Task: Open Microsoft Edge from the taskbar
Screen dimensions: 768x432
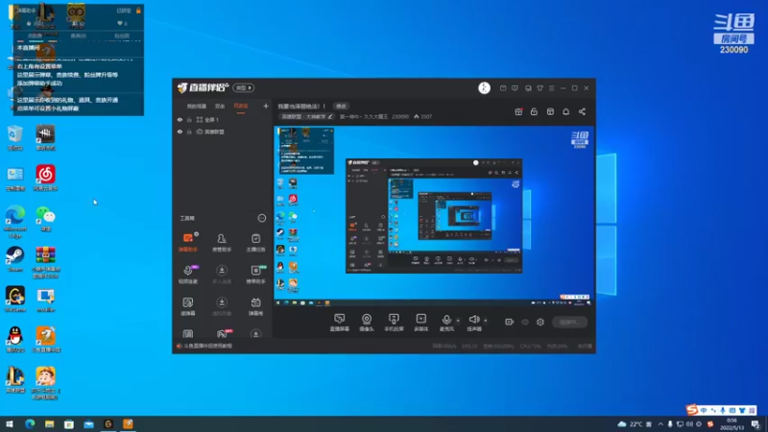Action: pyautogui.click(x=30, y=424)
